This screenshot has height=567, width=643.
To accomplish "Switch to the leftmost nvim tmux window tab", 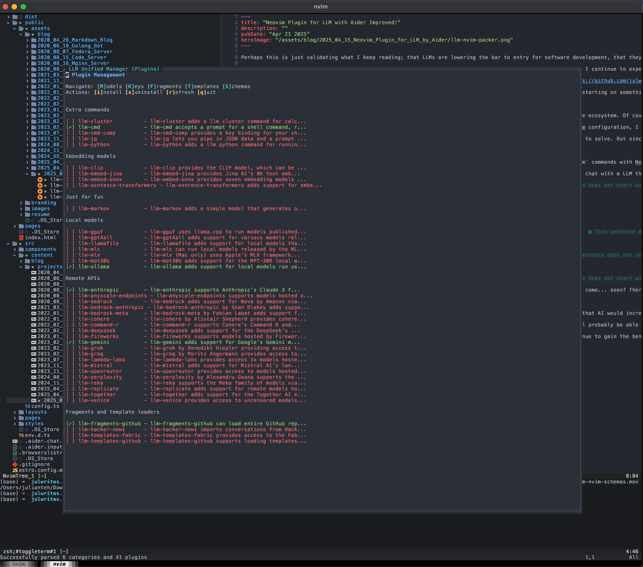I will click(x=18, y=564).
